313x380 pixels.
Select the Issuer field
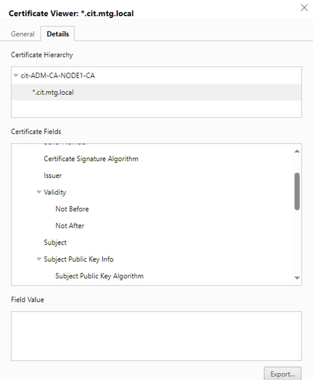click(x=52, y=176)
